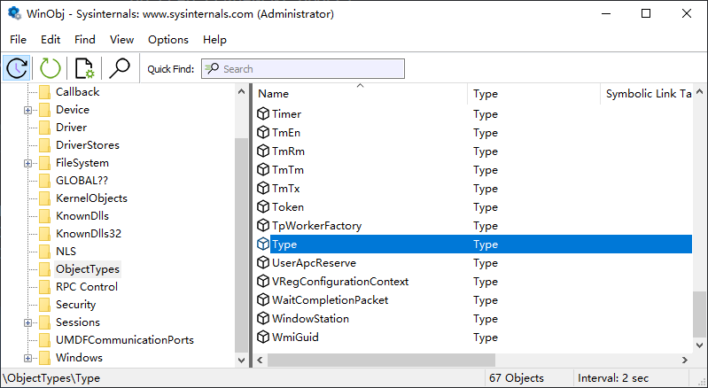708x388 pixels.
Task: Click the cube icon beside TpWorkerFactory
Action: coord(263,225)
